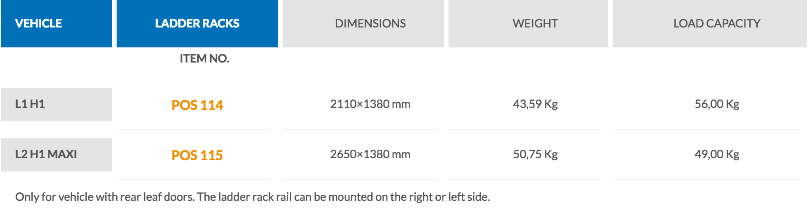Viewport: 808px width, 217px height.
Task: Click the 2110×1380 mm dimensions cell
Action: click(x=370, y=104)
